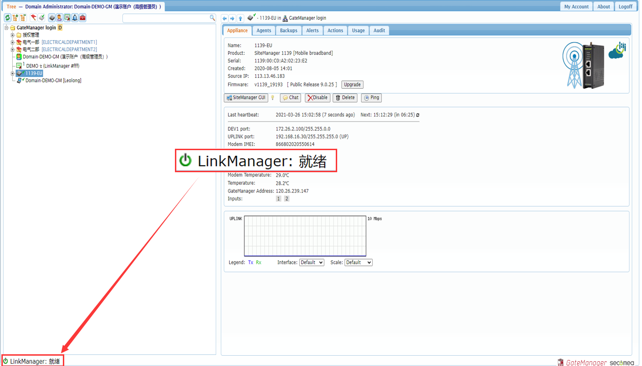
Task: Click the Disable button
Action: [x=317, y=98]
